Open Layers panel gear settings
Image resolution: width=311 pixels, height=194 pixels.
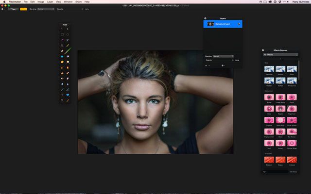click(x=206, y=18)
